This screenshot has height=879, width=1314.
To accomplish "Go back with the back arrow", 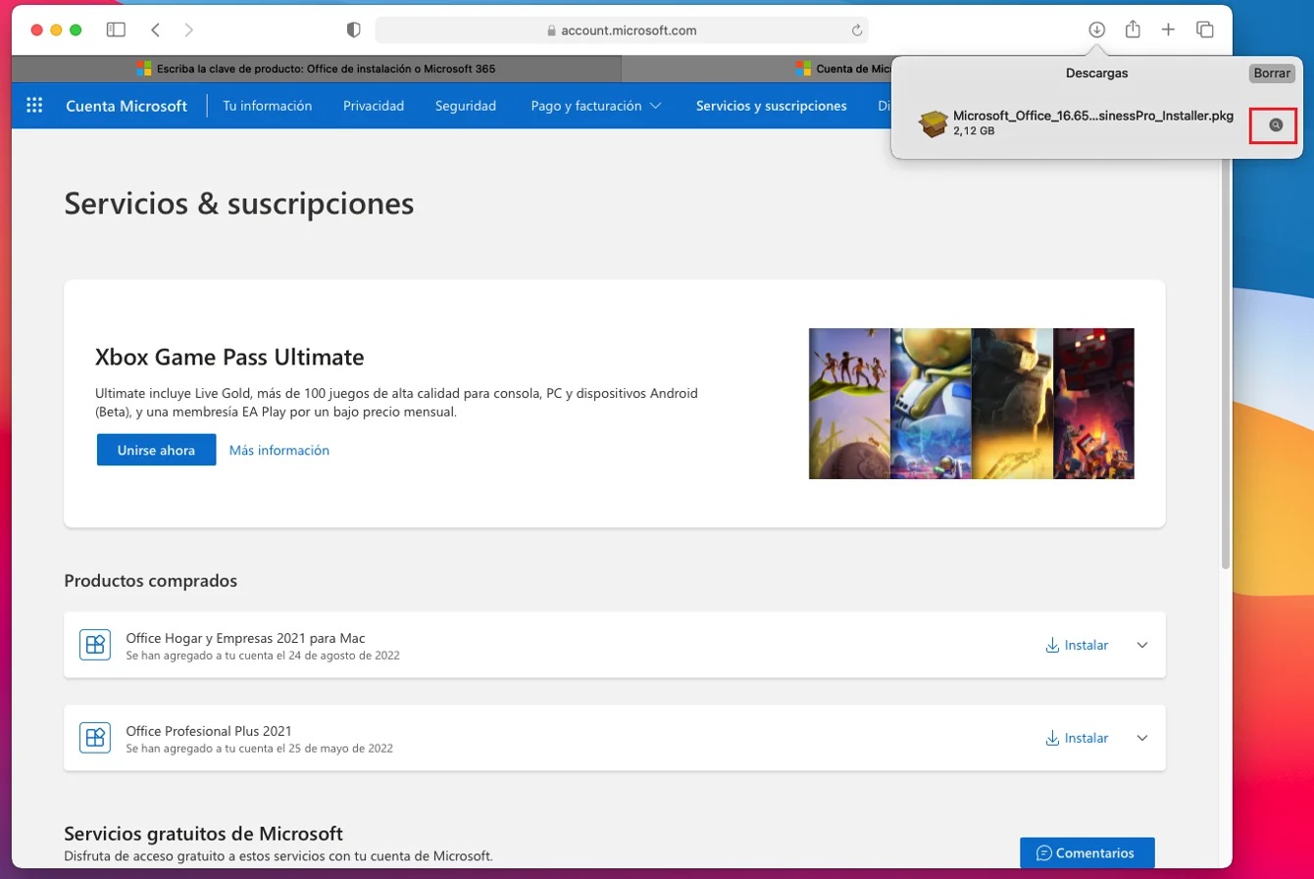I will tap(156, 29).
